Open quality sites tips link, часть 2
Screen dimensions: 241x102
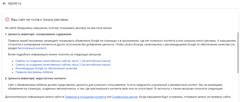63,65
